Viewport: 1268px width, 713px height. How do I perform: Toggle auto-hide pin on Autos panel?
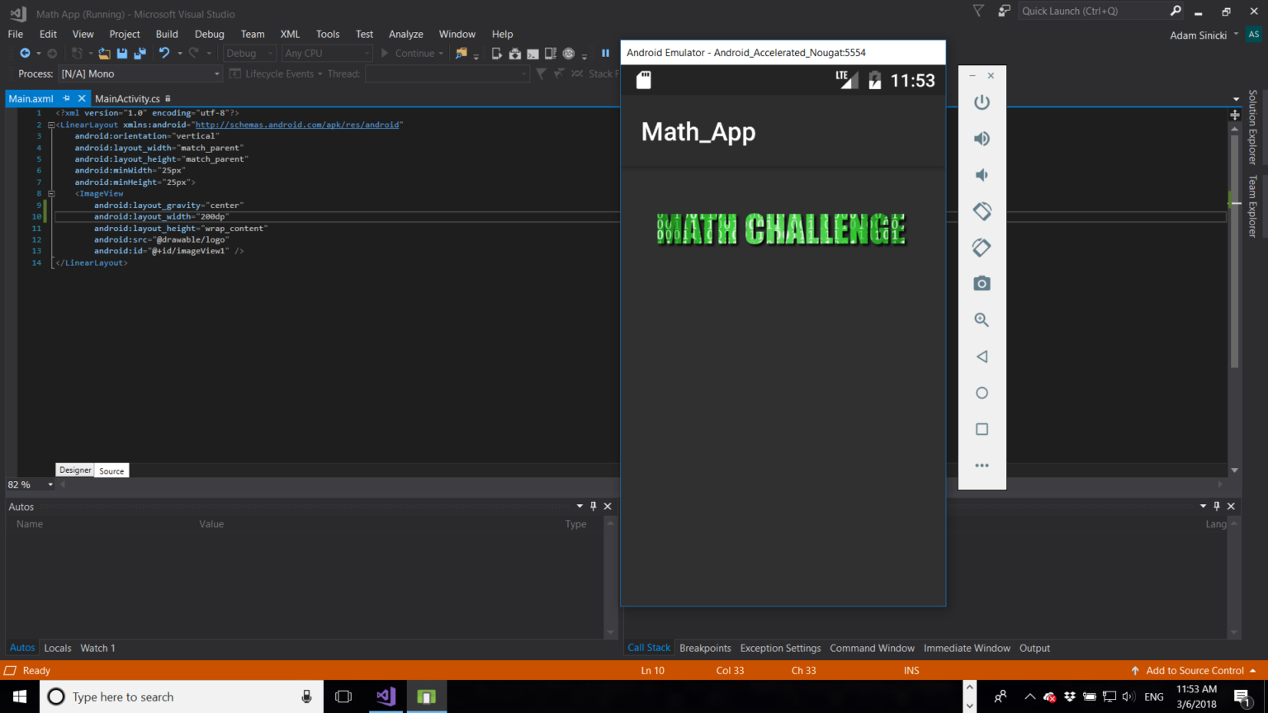click(x=593, y=507)
